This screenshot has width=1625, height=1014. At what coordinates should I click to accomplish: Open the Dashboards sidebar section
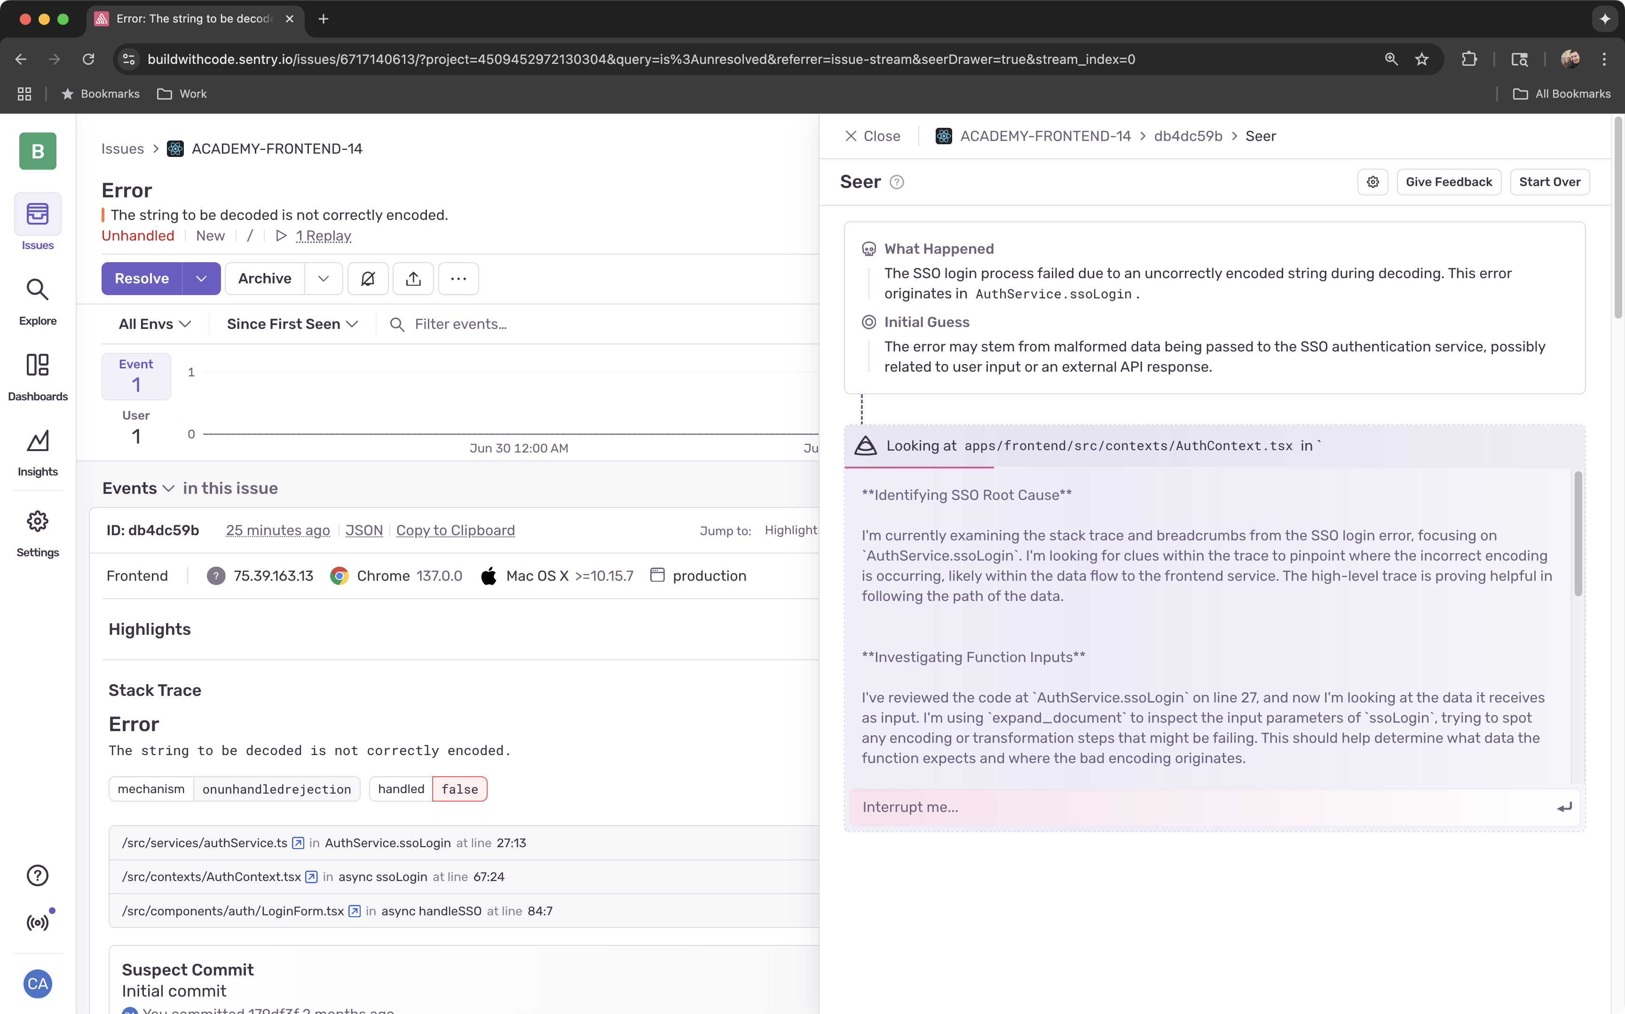click(x=38, y=377)
